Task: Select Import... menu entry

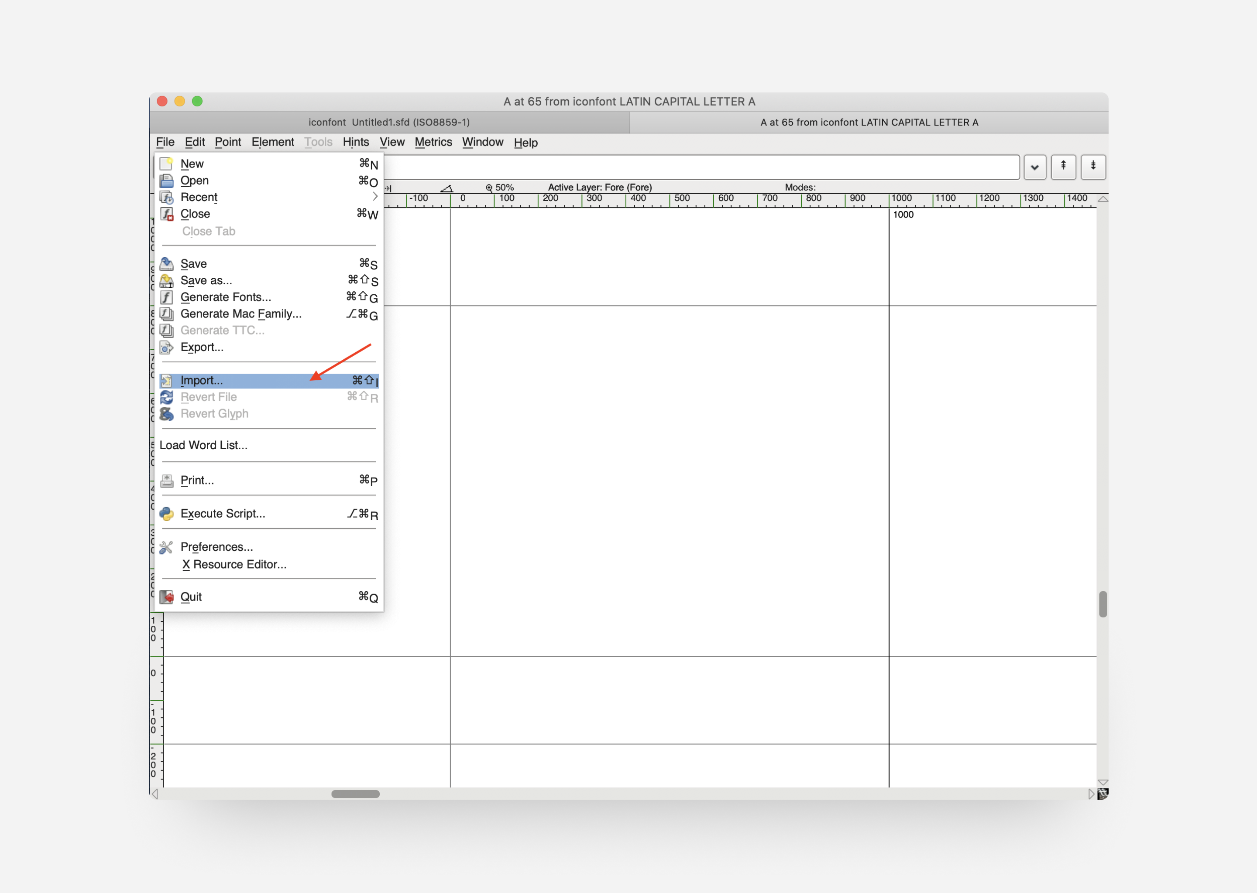Action: click(x=268, y=381)
